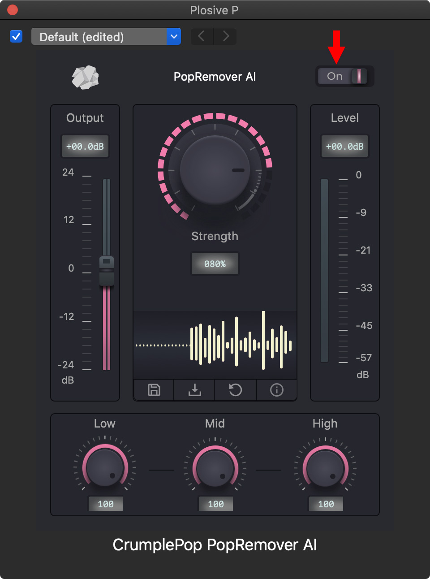430x579 pixels.
Task: Go to previous preset with left arrow
Action: (x=202, y=36)
